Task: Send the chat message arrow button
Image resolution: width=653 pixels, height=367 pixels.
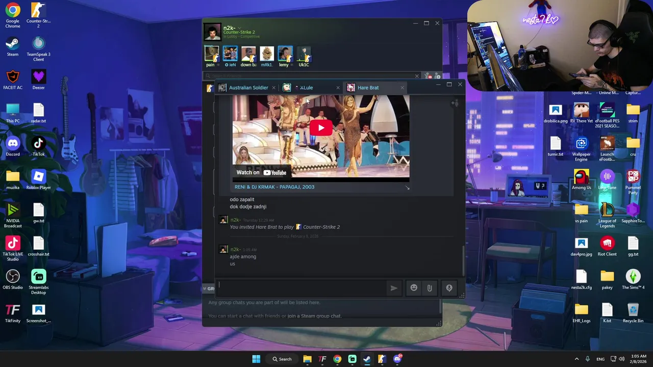Action: click(x=394, y=288)
